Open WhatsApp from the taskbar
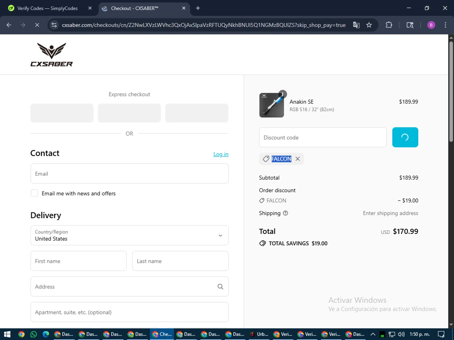This screenshot has width=454, height=340. pyautogui.click(x=34, y=334)
